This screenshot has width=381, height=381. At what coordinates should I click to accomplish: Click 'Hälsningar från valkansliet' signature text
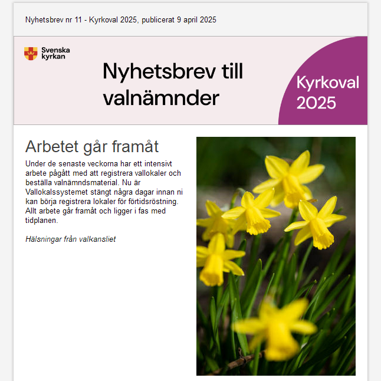(70, 239)
